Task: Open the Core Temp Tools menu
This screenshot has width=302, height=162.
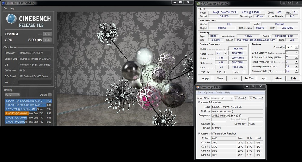Action: (219, 92)
